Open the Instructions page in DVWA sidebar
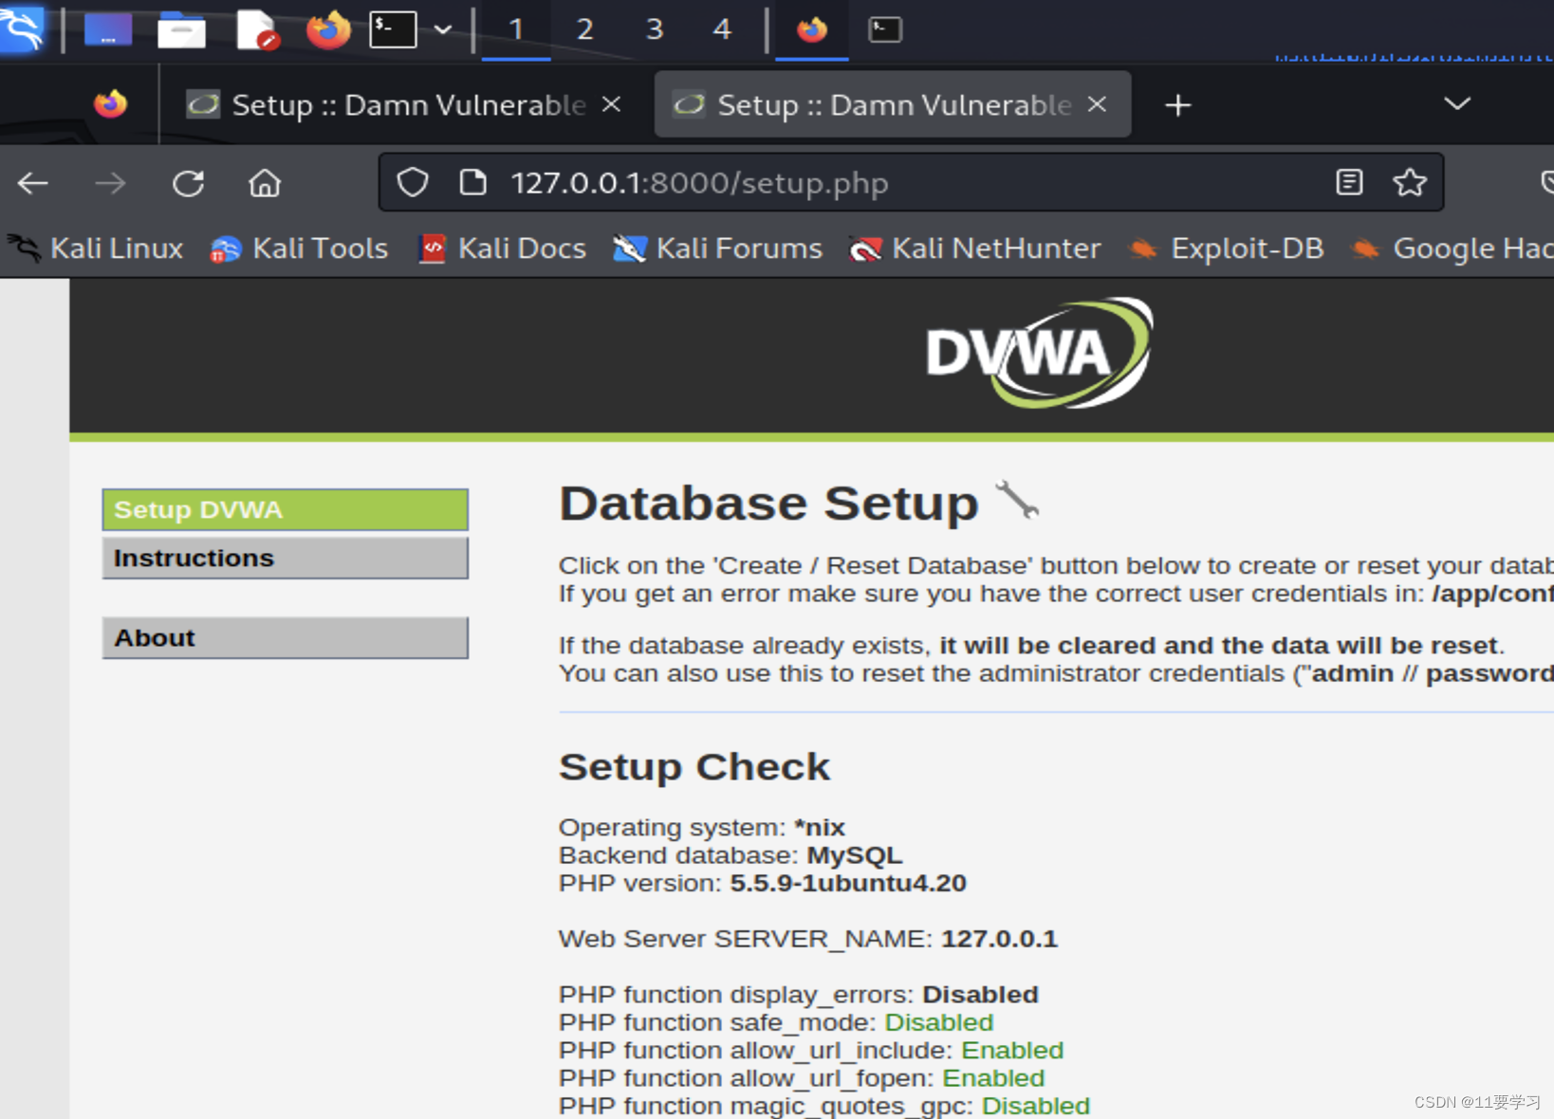Image resolution: width=1554 pixels, height=1119 pixels. pyautogui.click(x=285, y=558)
